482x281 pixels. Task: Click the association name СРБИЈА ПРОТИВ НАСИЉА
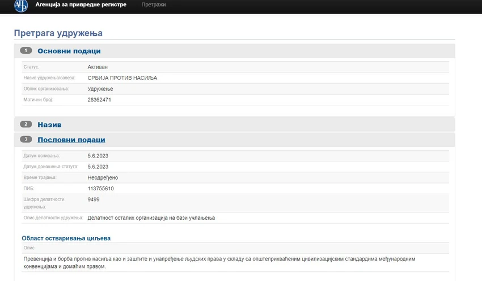click(x=122, y=78)
